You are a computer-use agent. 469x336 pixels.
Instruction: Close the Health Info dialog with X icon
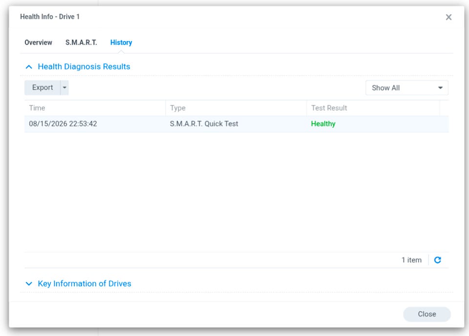coord(448,18)
